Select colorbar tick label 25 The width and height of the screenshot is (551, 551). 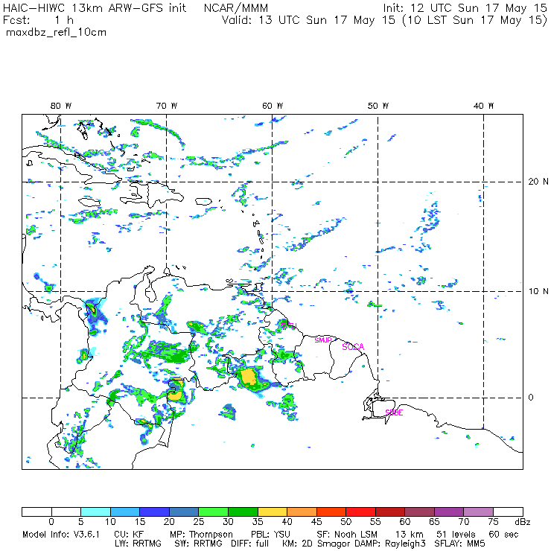[x=199, y=522]
